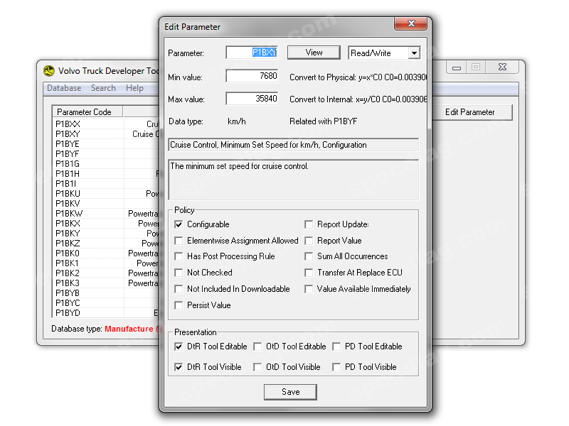Uncheck DtR Tool Visible
The width and height of the screenshot is (569, 426).
(179, 367)
